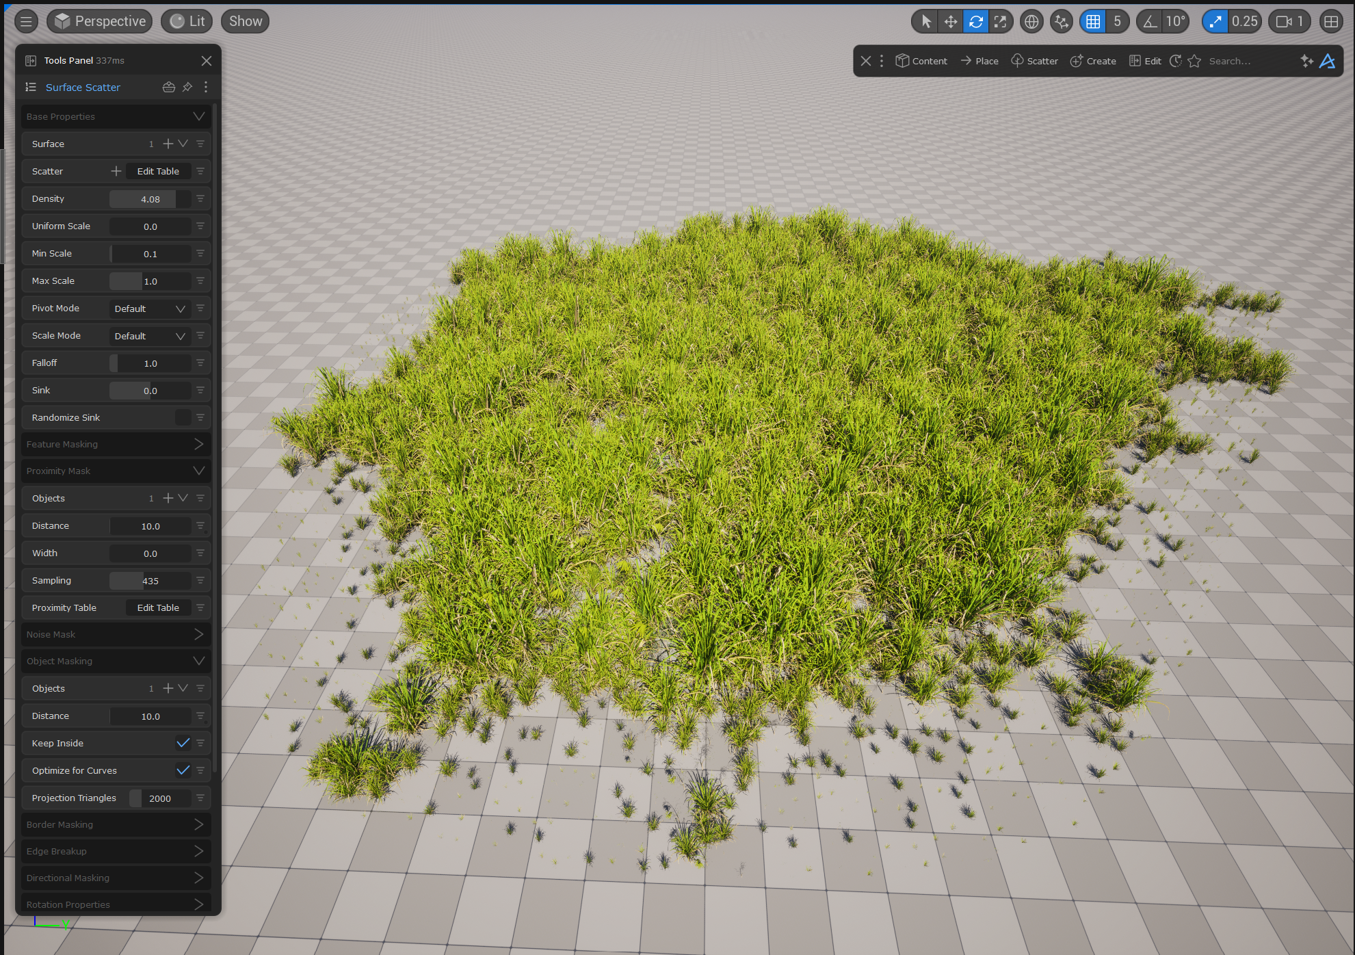Open the Perspective view menu

pyautogui.click(x=101, y=21)
